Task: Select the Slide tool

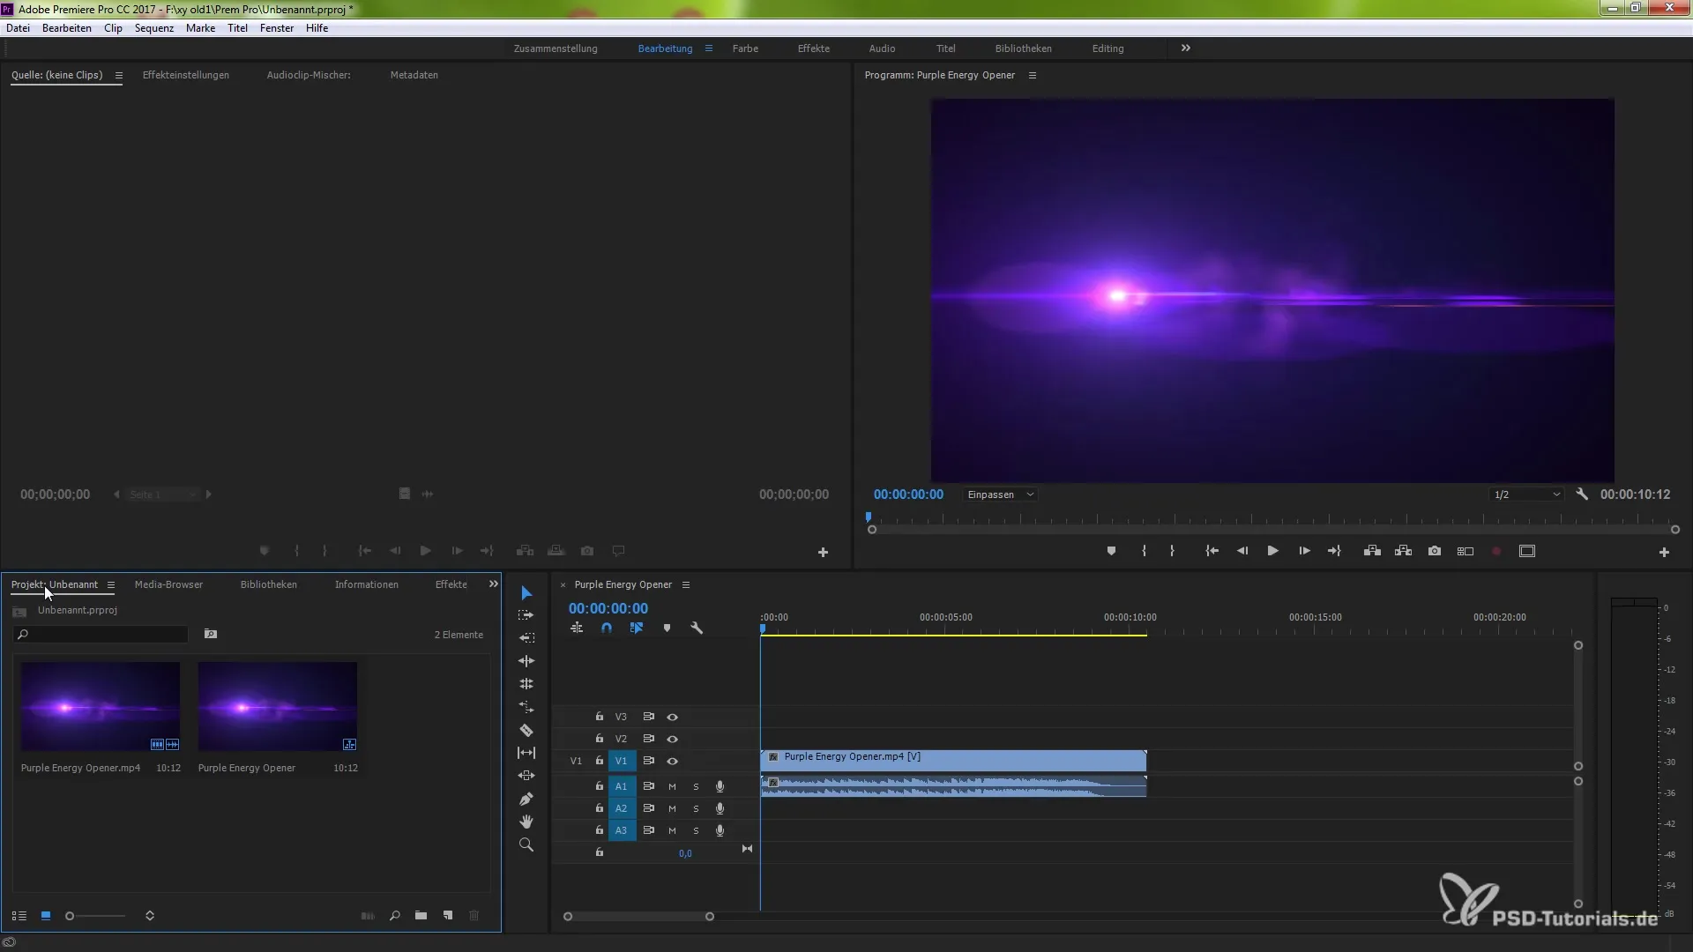Action: (x=526, y=776)
